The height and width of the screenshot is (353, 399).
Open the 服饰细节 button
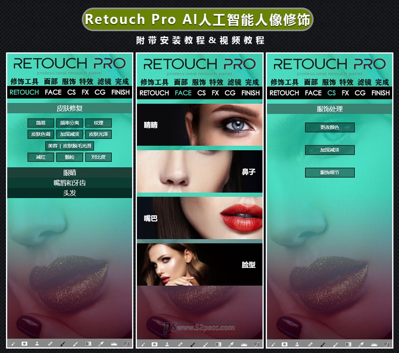(x=330, y=172)
